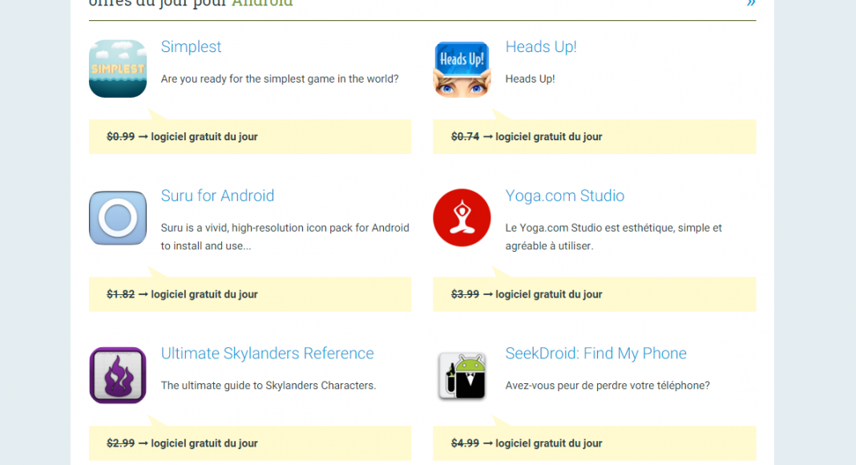Click the Suru icon pack description
Screen dimensions: 856x465
tap(285, 237)
